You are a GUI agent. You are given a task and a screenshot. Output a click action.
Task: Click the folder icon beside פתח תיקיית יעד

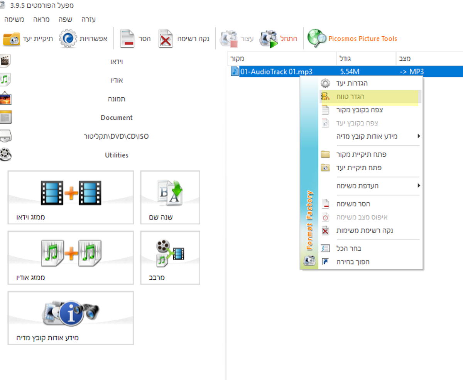point(326,168)
